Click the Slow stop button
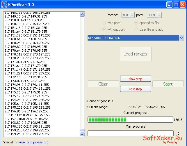This screenshot has height=146, width=187. click(x=136, y=79)
